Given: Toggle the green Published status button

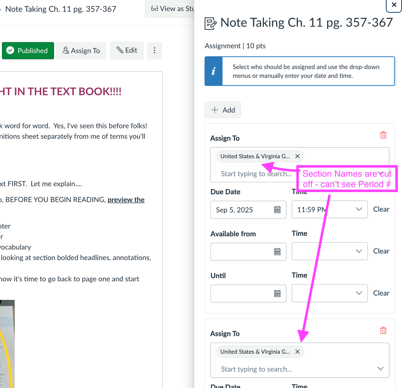Looking at the screenshot, I should click(28, 51).
